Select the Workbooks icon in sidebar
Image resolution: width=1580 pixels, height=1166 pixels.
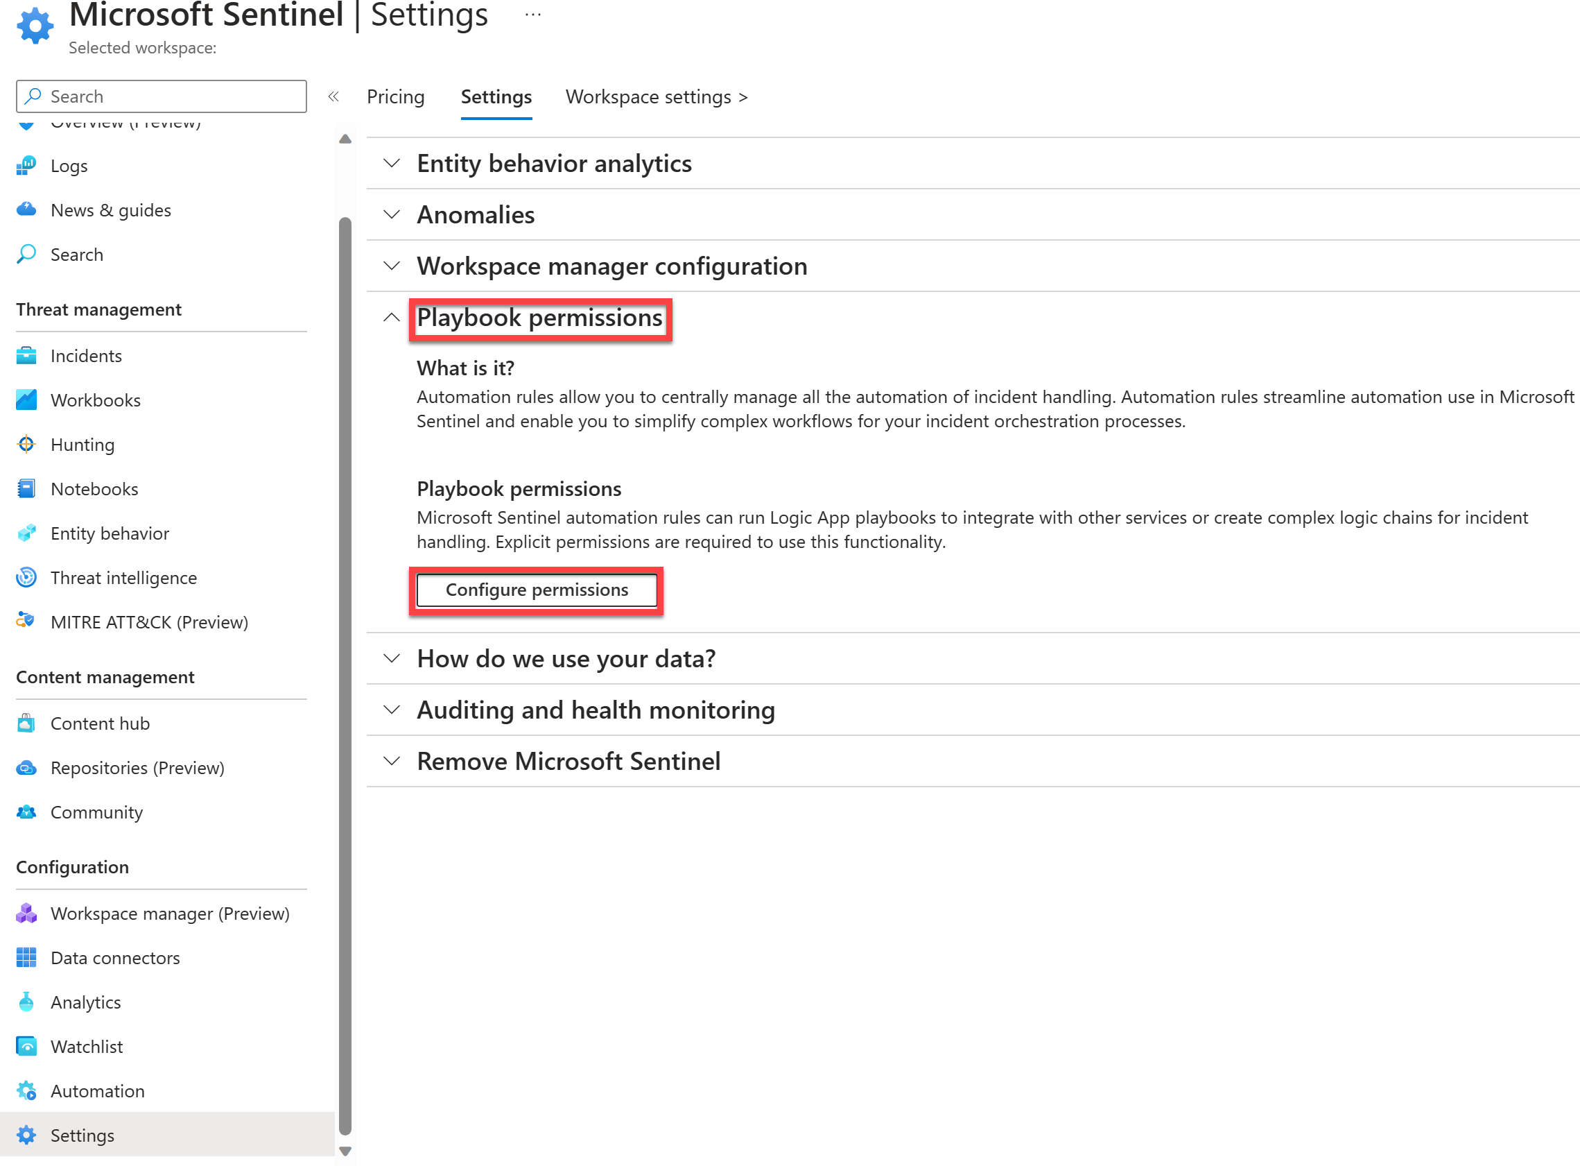(x=26, y=399)
